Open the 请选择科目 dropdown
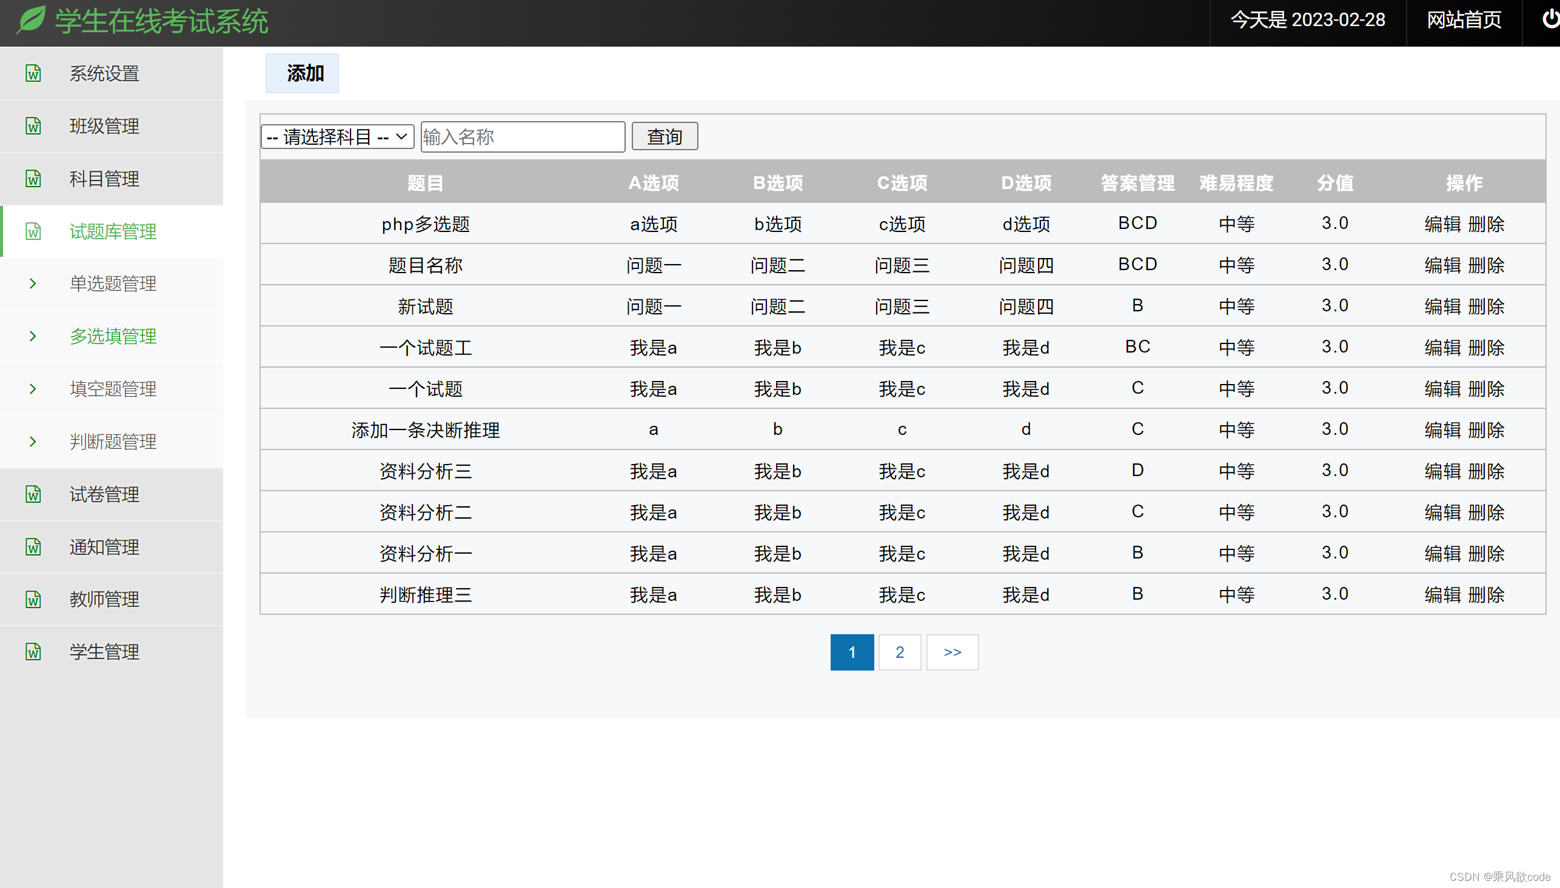This screenshot has width=1560, height=888. click(337, 137)
